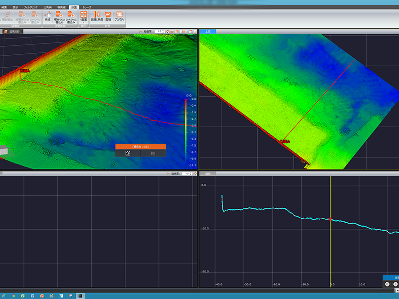Increase vertical scale stepper in perspective view
The image size is (399, 299).
coord(163,31)
